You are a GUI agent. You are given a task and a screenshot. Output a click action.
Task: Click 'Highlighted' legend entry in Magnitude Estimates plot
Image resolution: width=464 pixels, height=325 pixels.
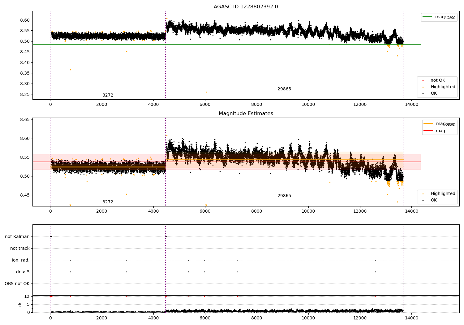pyautogui.click(x=439, y=194)
